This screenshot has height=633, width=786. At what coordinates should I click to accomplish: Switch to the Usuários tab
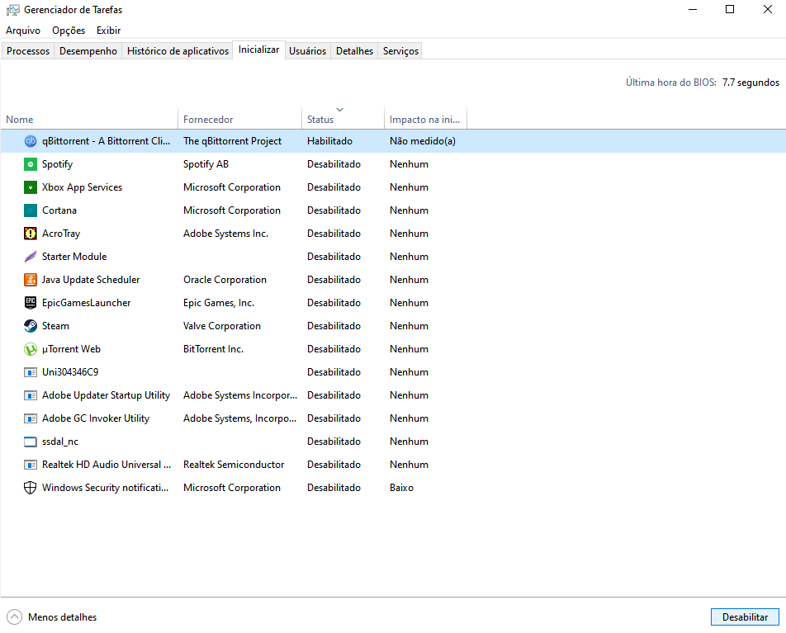tap(307, 51)
